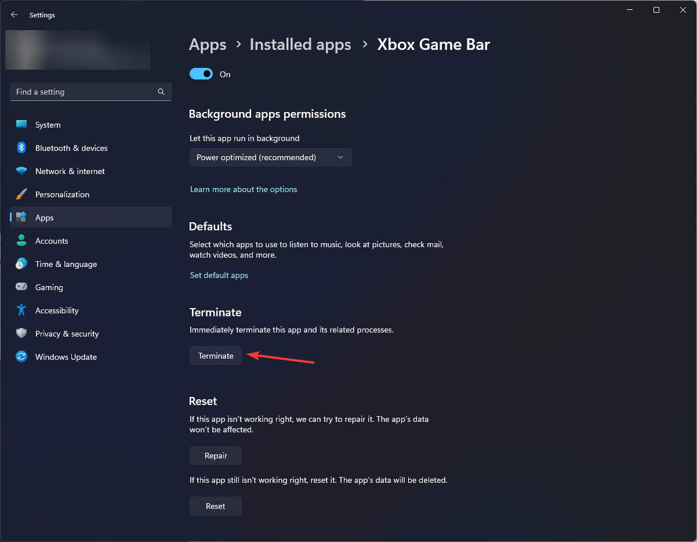Turn off the On toggle switch
The width and height of the screenshot is (697, 542).
[x=201, y=74]
